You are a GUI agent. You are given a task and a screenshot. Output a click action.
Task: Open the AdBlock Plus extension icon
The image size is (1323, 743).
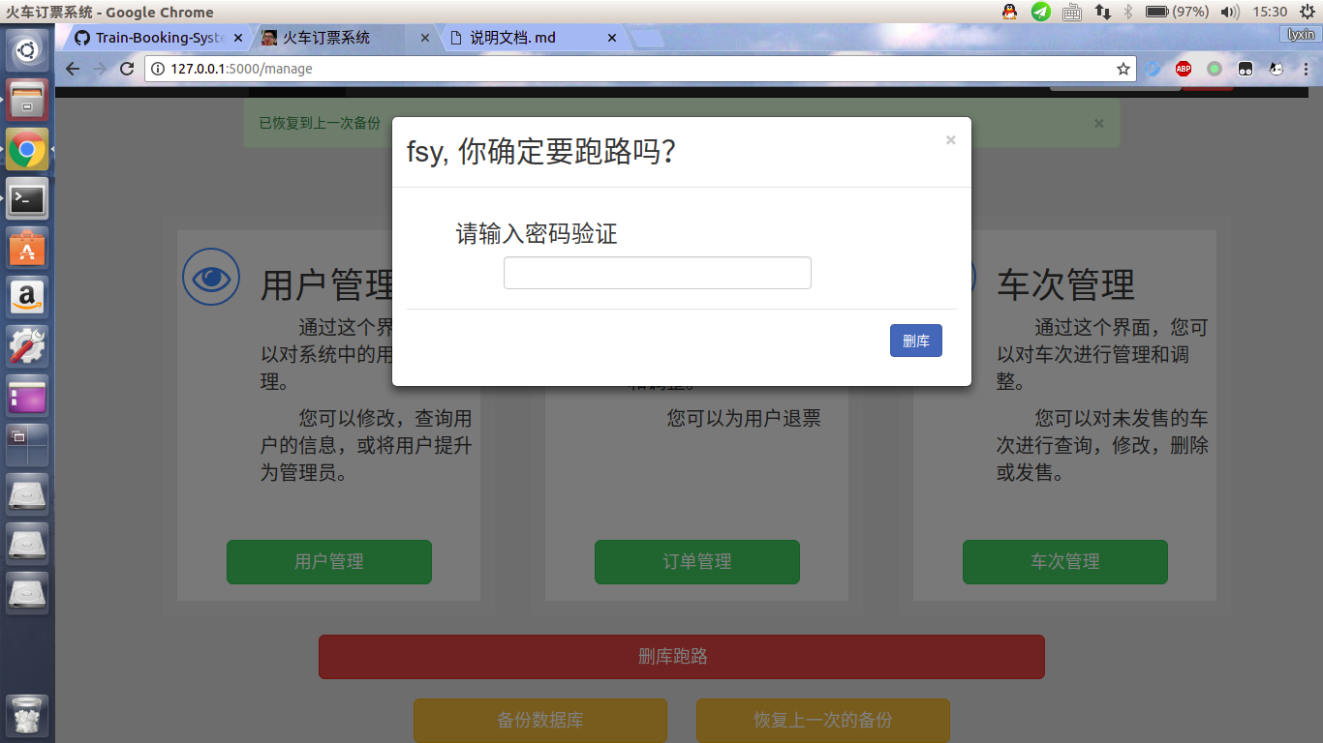click(x=1184, y=69)
